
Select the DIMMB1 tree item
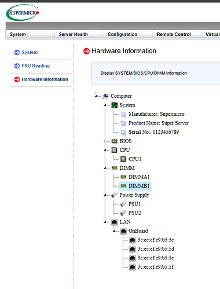135,186
